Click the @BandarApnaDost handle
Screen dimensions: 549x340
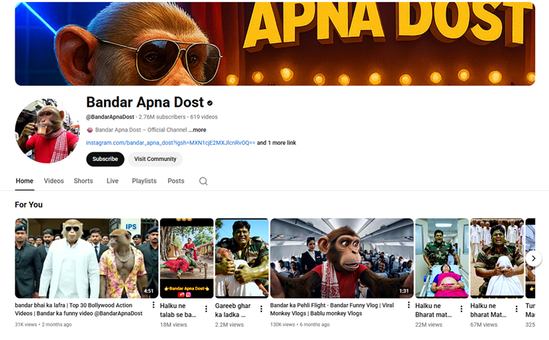pyautogui.click(x=110, y=117)
